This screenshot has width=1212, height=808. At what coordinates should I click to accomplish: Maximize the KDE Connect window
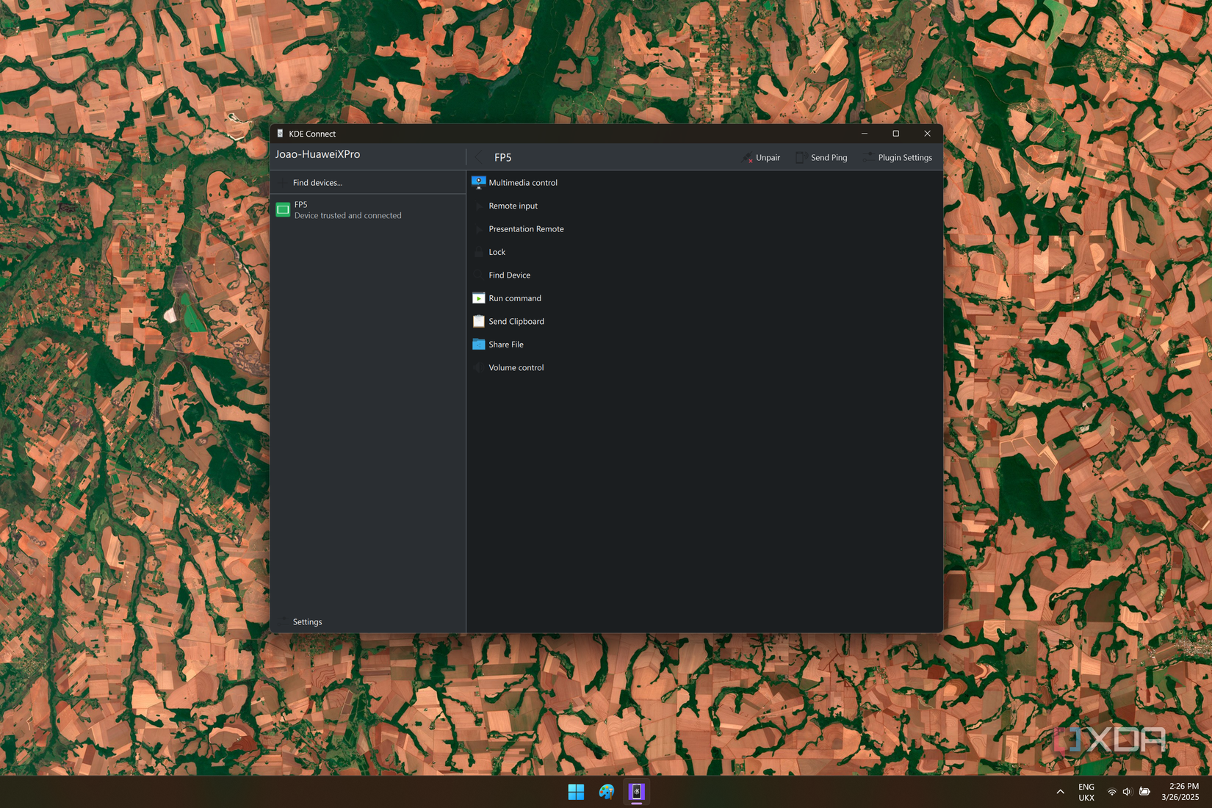[x=895, y=134]
